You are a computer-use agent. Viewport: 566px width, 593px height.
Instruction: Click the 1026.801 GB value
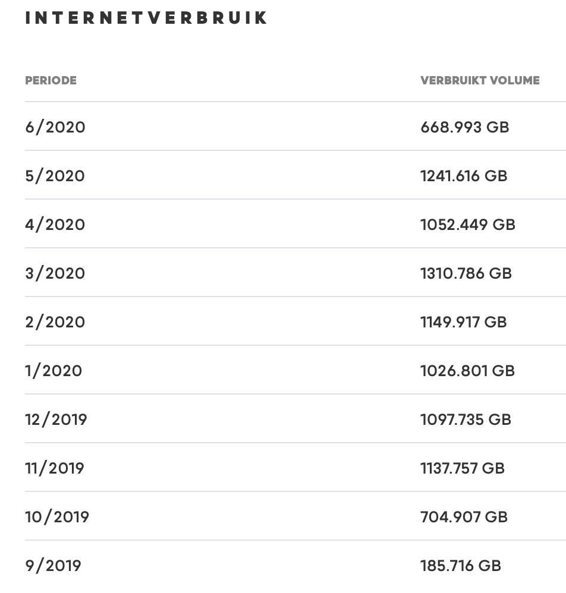(467, 371)
